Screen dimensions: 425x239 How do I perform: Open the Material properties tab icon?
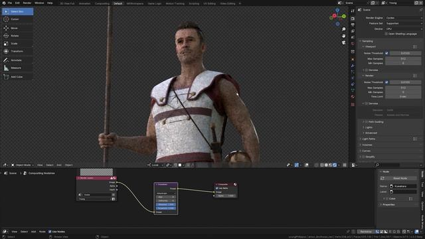(x=353, y=97)
